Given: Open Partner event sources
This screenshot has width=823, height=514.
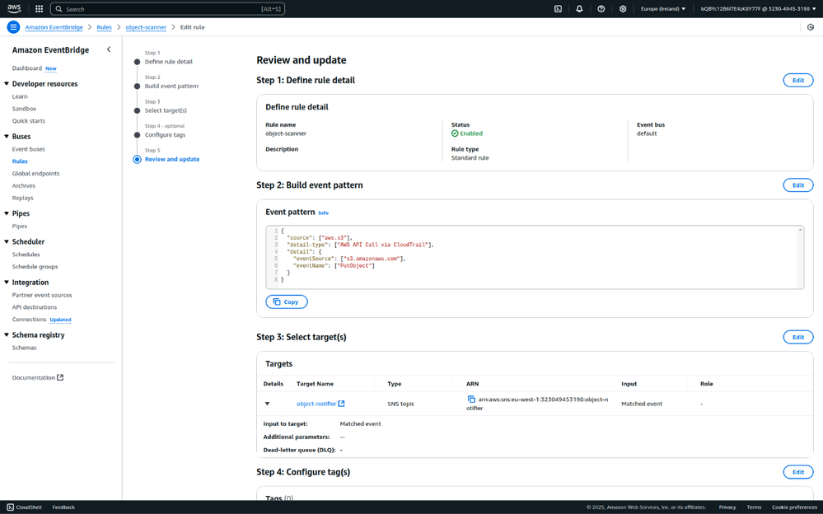Looking at the screenshot, I should [42, 295].
